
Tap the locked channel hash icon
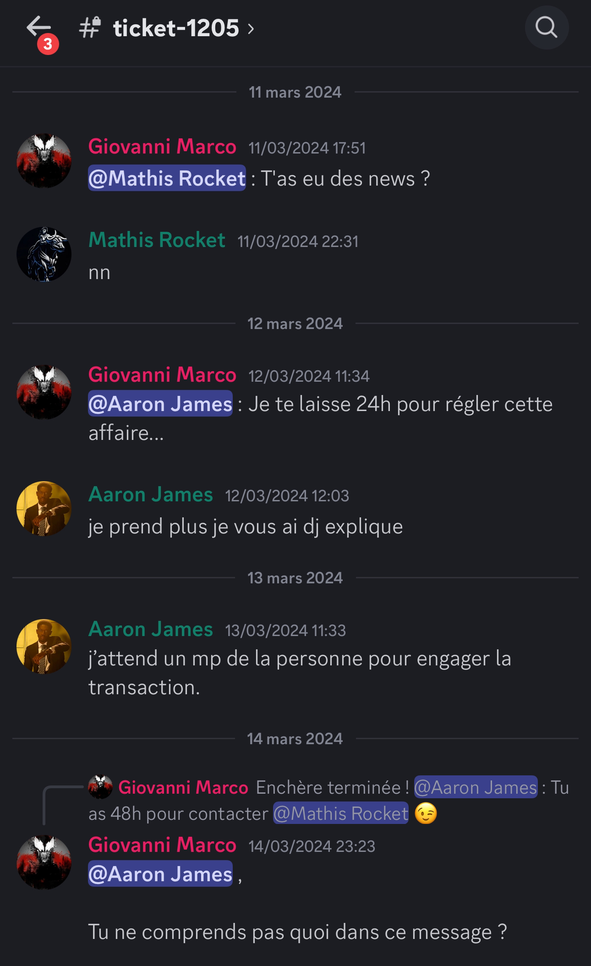[x=90, y=27]
